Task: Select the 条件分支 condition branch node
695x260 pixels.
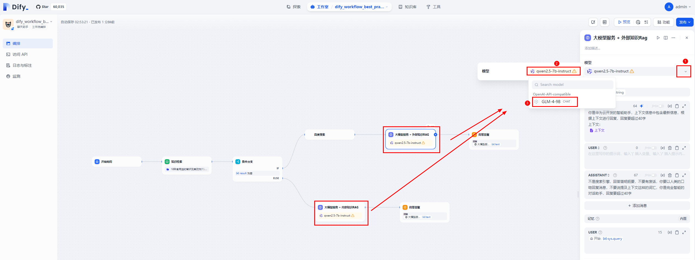Action: pos(257,169)
